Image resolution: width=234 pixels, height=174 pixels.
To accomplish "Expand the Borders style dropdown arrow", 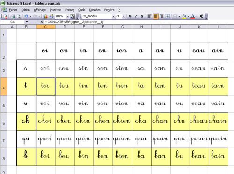I will 179,16.
